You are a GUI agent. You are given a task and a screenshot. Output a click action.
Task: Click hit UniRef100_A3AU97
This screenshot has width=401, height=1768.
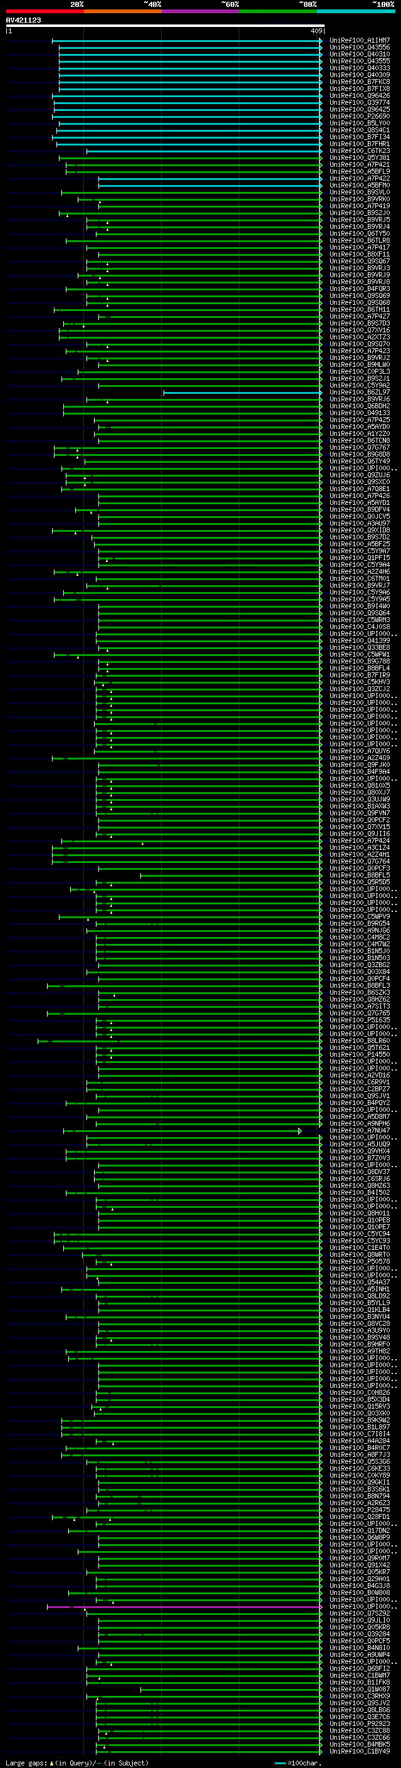coord(359,524)
